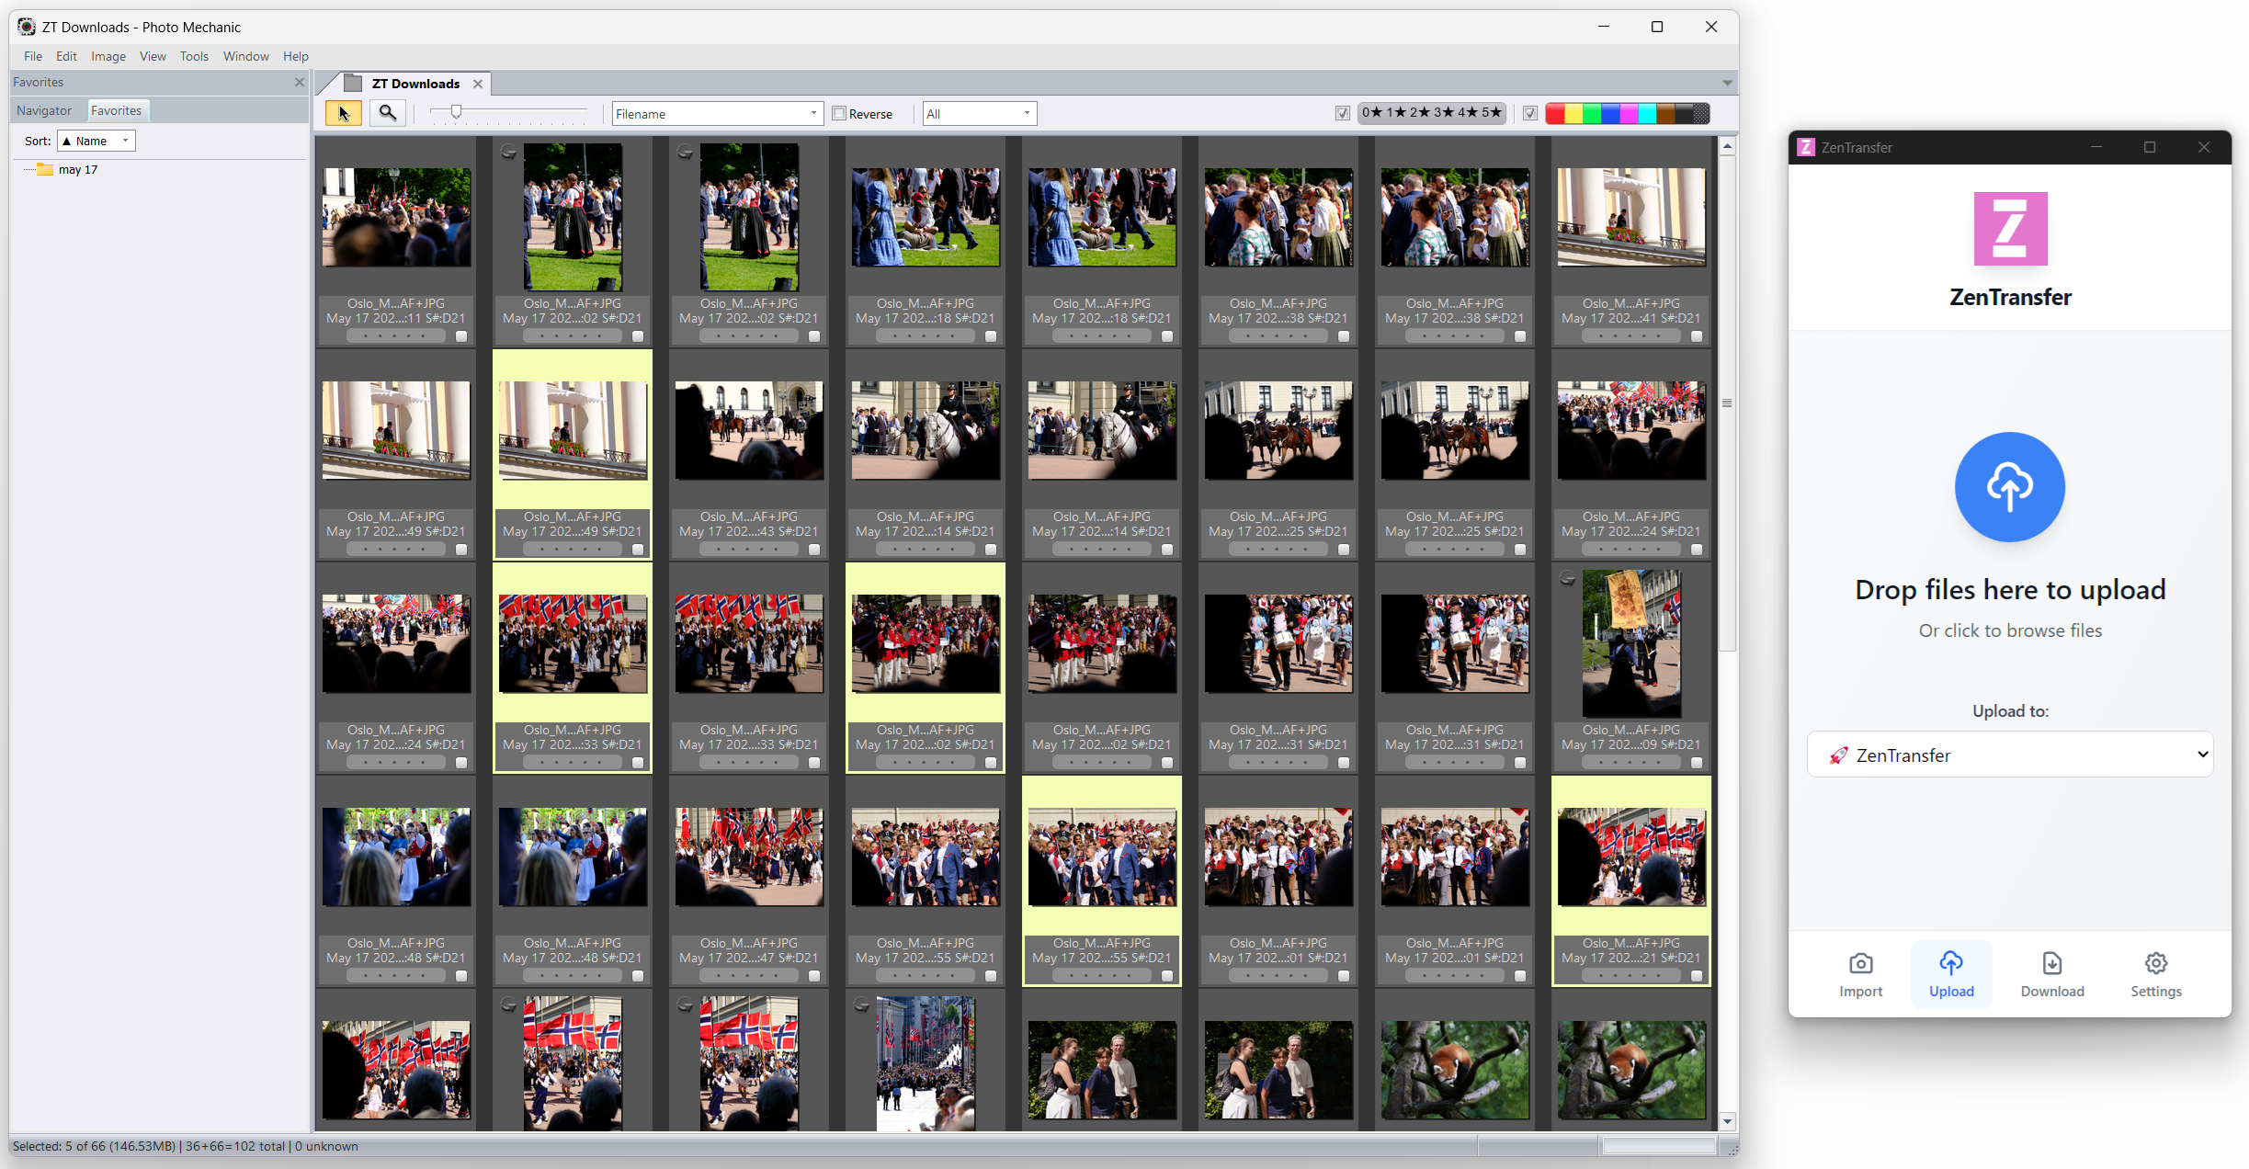This screenshot has width=2249, height=1169.
Task: Open the Upload to ZenTransfer dropdown
Action: click(x=2009, y=755)
